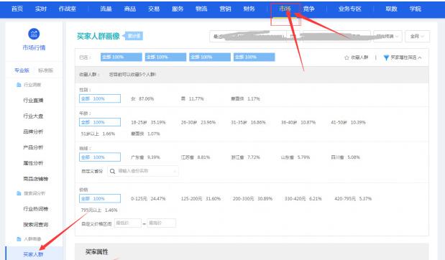Pick price range 0-125元 24.47%
This screenshot has height=260, width=445.
[x=148, y=199]
